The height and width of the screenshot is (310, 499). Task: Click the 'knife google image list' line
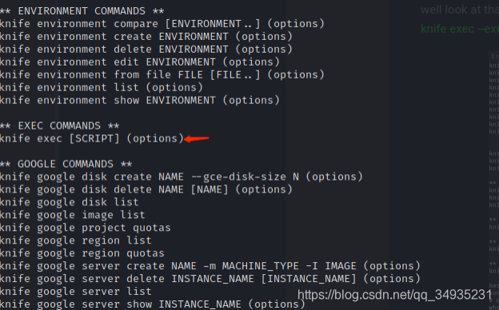pyautogui.click(x=73, y=215)
